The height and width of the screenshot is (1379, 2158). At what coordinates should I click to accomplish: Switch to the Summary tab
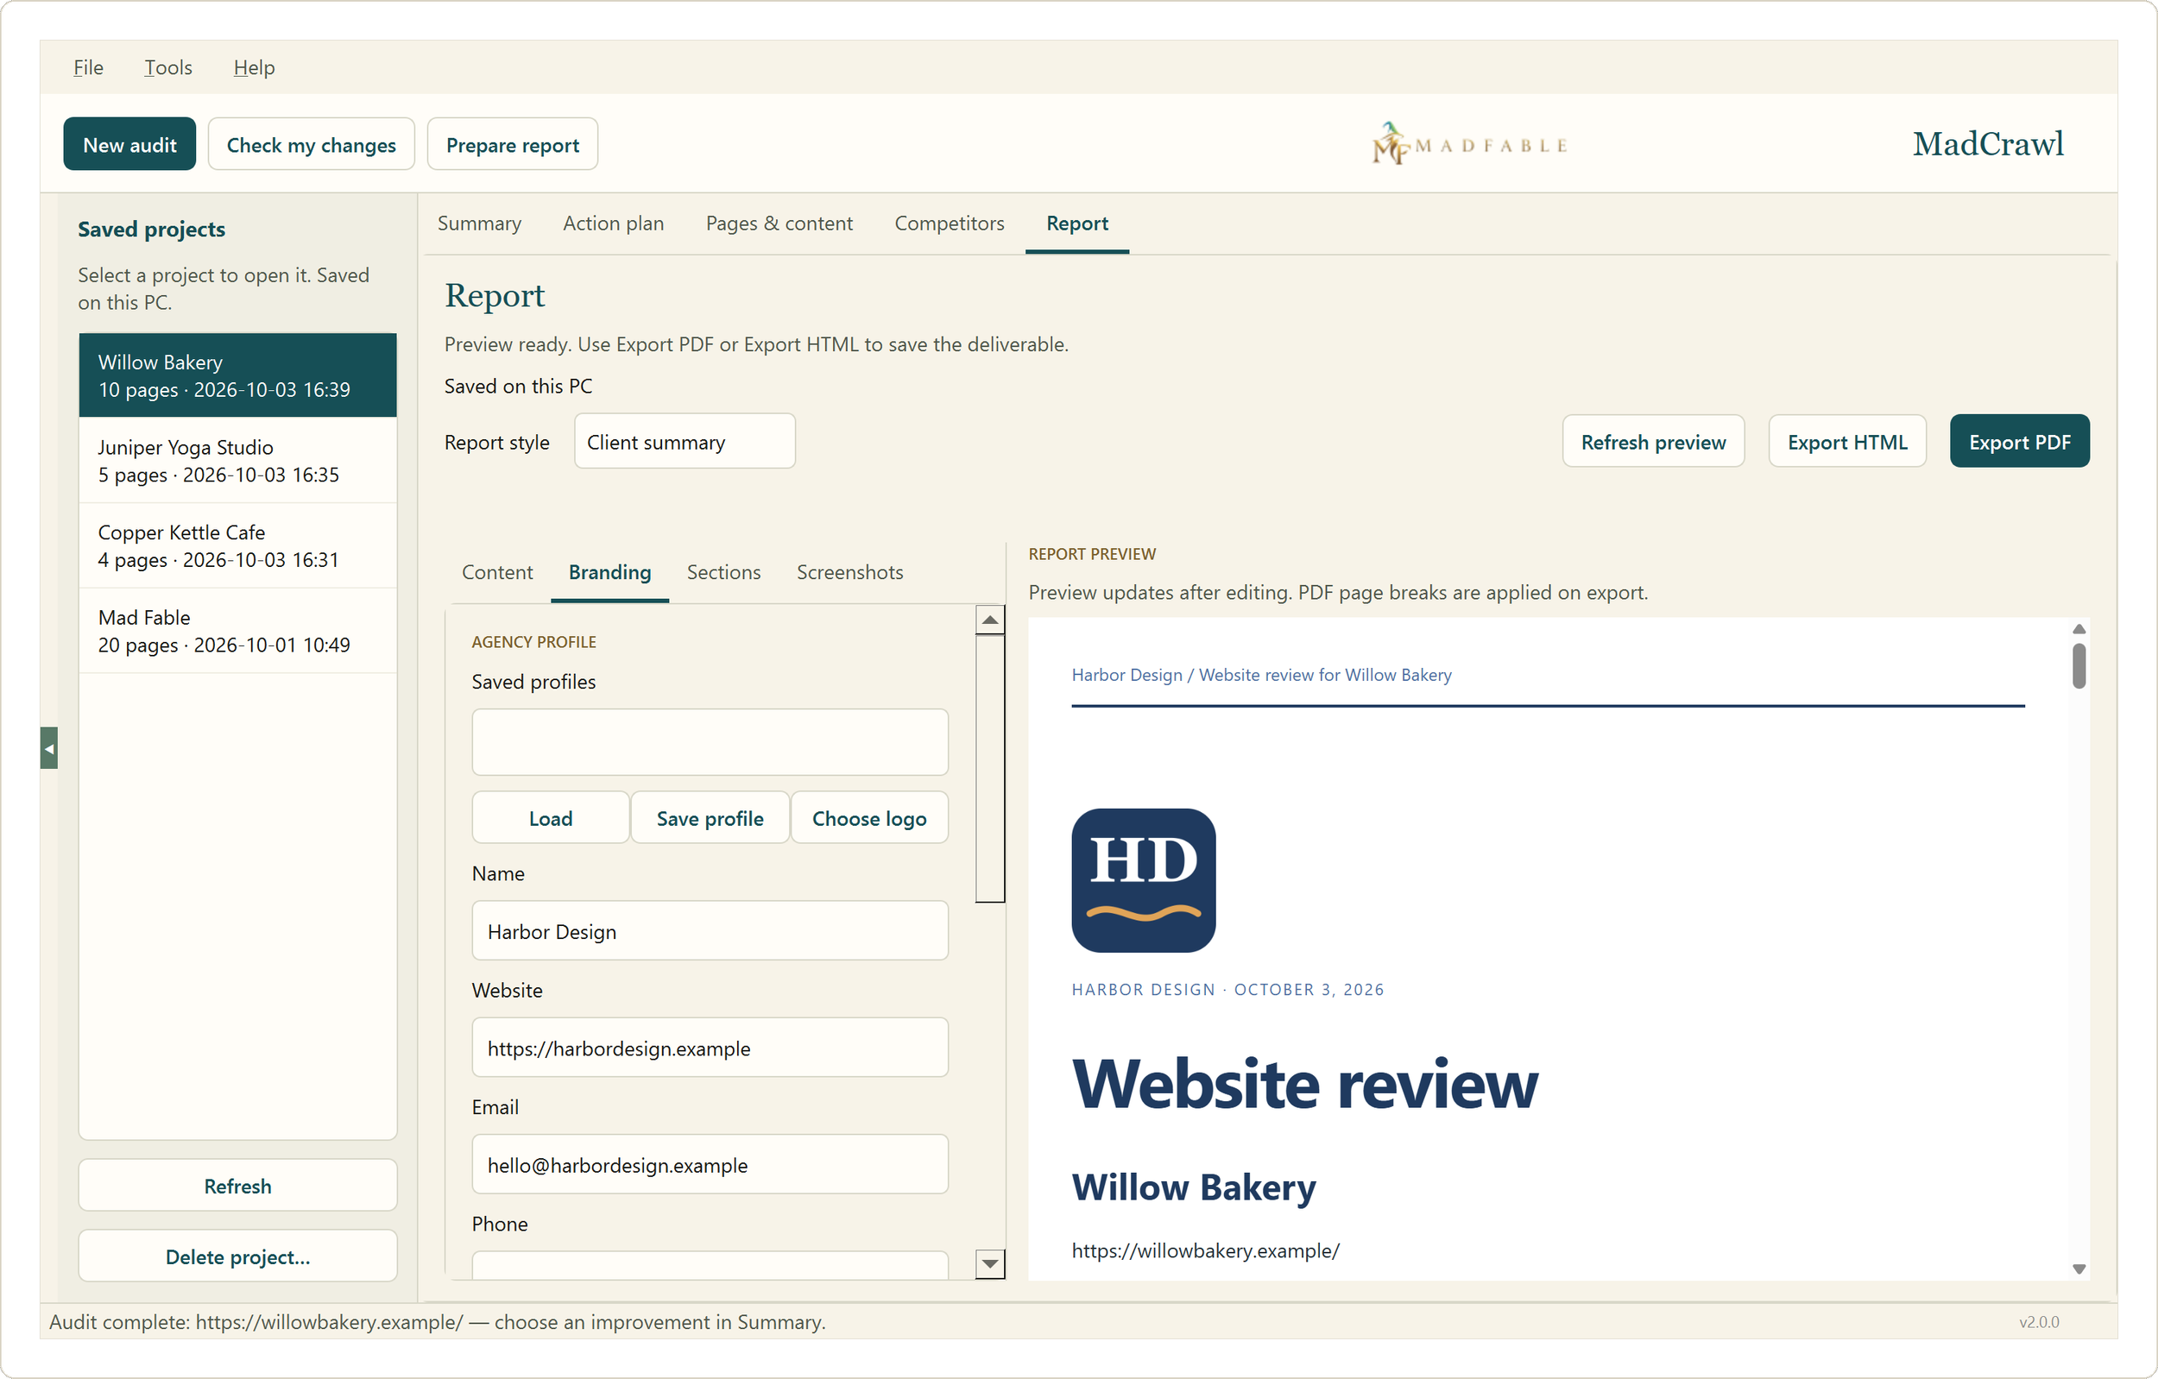pyautogui.click(x=479, y=224)
